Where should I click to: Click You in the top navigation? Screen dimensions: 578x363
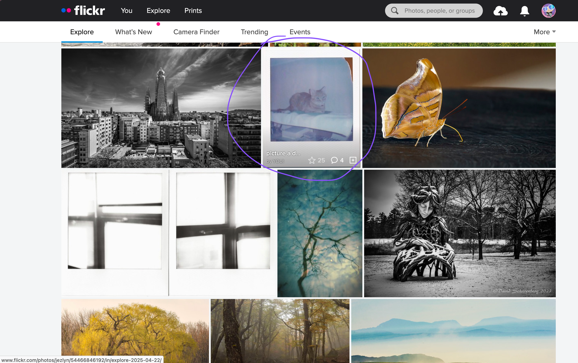click(127, 11)
